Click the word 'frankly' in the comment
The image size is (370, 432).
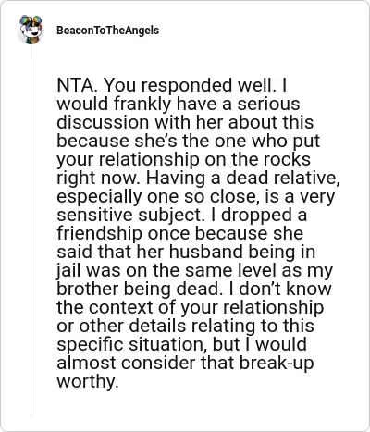click(x=142, y=104)
